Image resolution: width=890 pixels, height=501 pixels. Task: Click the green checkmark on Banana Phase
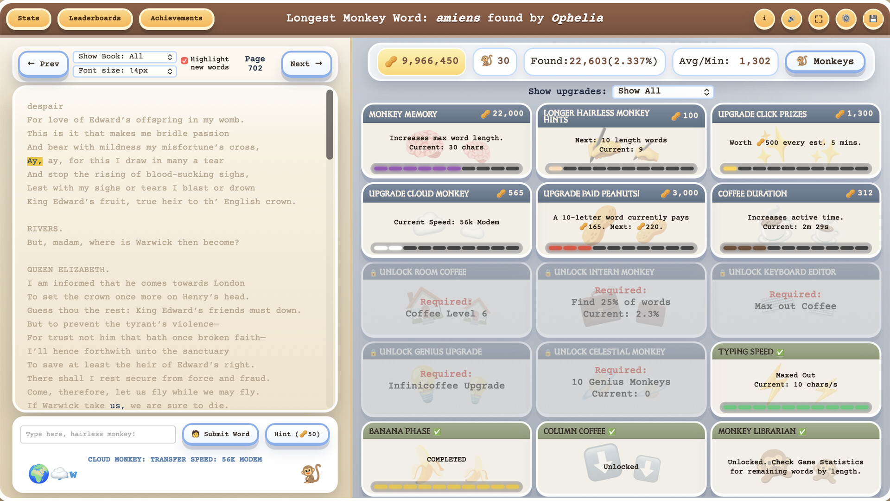click(437, 432)
